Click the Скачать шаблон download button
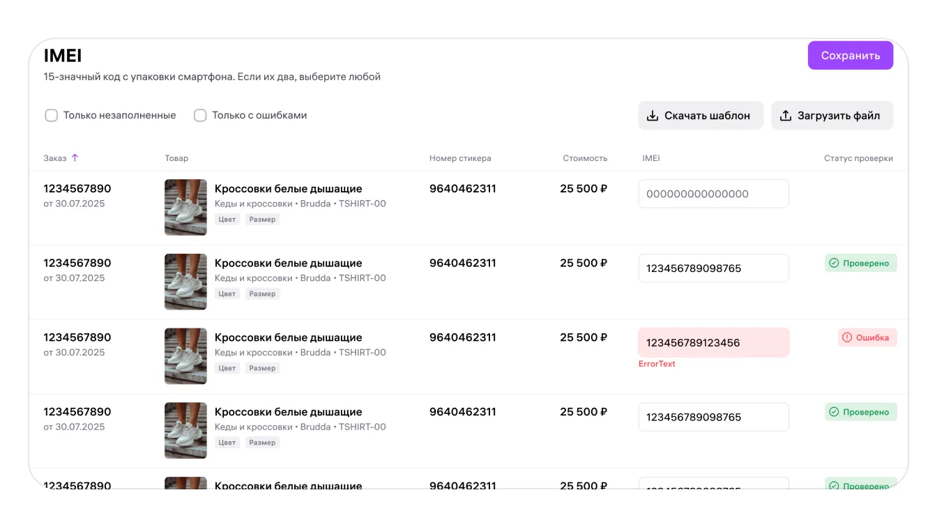The height and width of the screenshot is (527, 937). (x=700, y=116)
